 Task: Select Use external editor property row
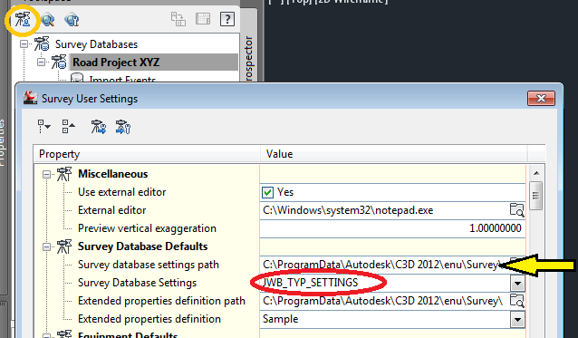122,192
